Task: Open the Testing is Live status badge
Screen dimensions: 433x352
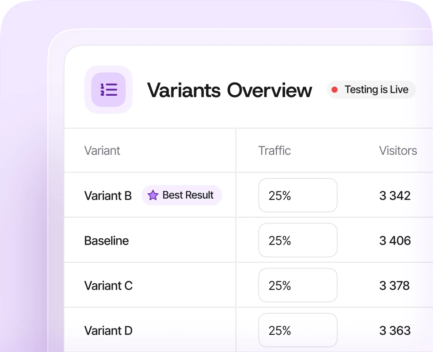Action: 371,89
